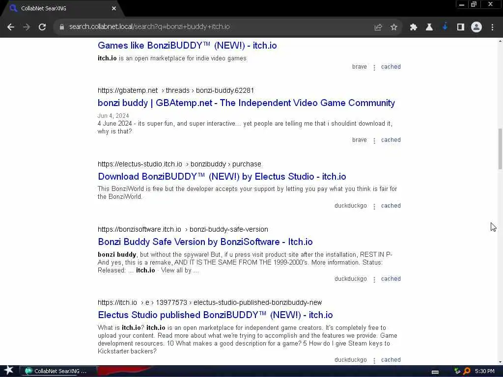The image size is (503, 377).
Task: Open Chrome three-dot menu
Action: [x=492, y=27]
